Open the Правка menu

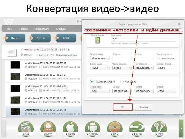point(23,29)
